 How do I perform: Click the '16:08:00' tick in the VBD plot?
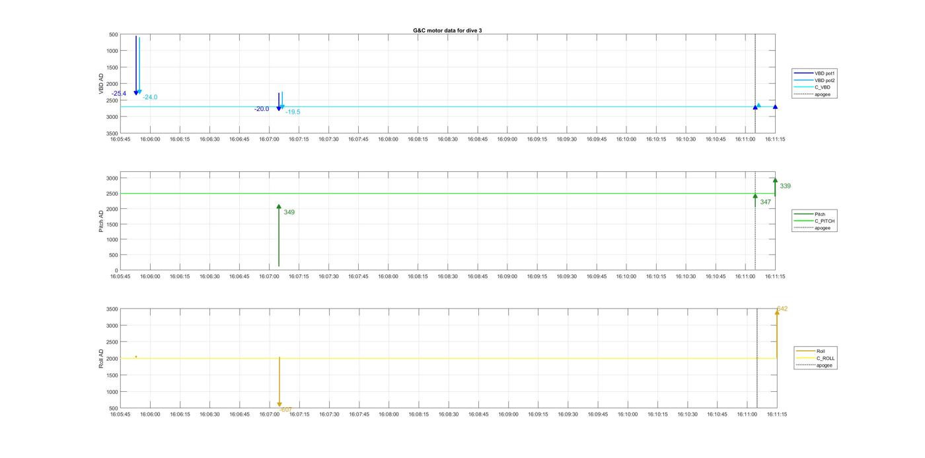[388, 139]
